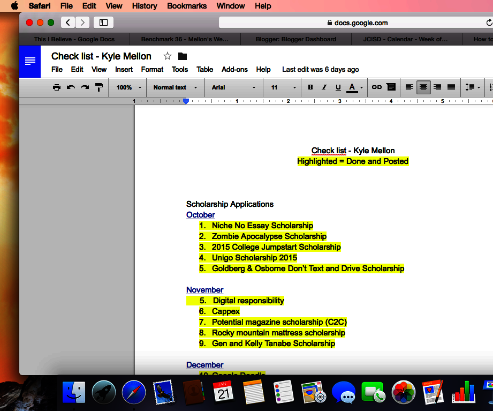The height and width of the screenshot is (411, 493).
Task: Open the Apple menu
Action: 15,6
